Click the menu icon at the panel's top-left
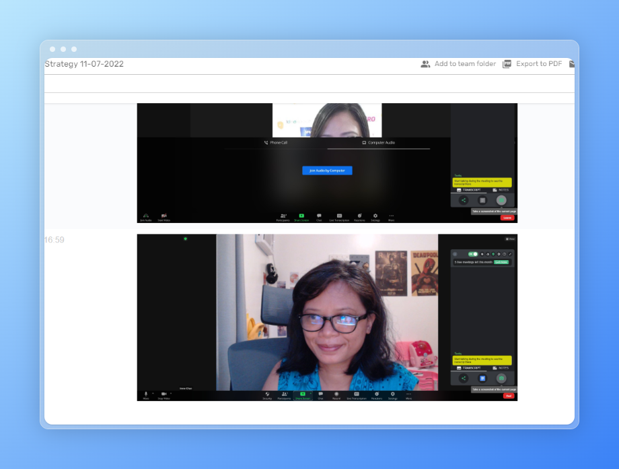Image resolution: width=619 pixels, height=469 pixels. [455, 254]
